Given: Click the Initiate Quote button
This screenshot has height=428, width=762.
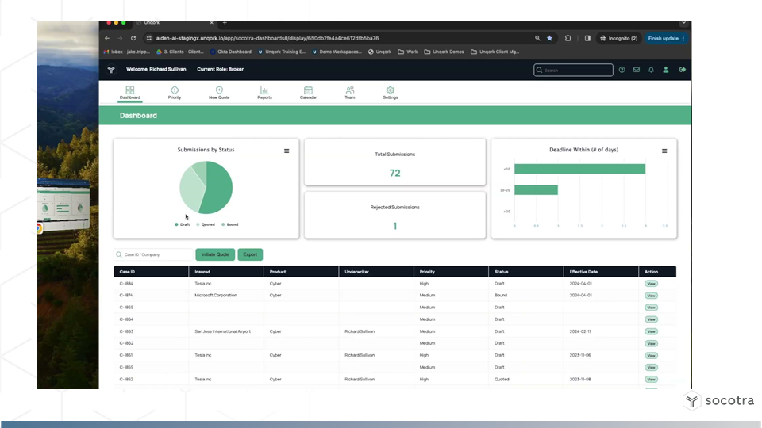Looking at the screenshot, I should click(215, 254).
